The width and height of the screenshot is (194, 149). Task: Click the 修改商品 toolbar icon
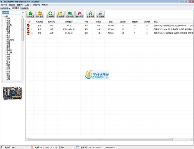tap(70, 13)
